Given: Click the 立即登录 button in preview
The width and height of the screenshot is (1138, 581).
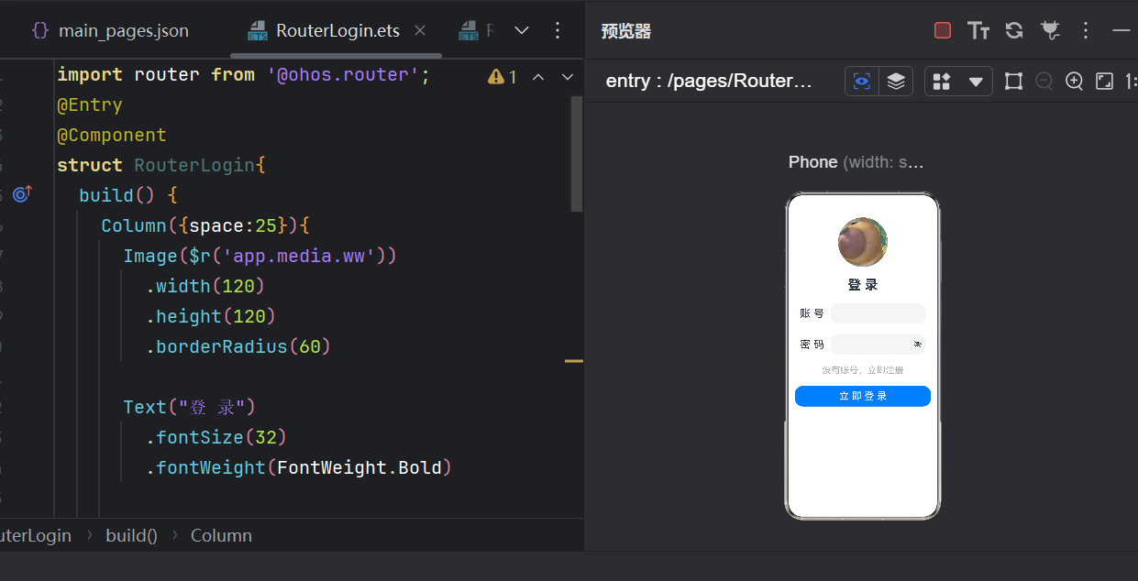Looking at the screenshot, I should pos(863,396).
